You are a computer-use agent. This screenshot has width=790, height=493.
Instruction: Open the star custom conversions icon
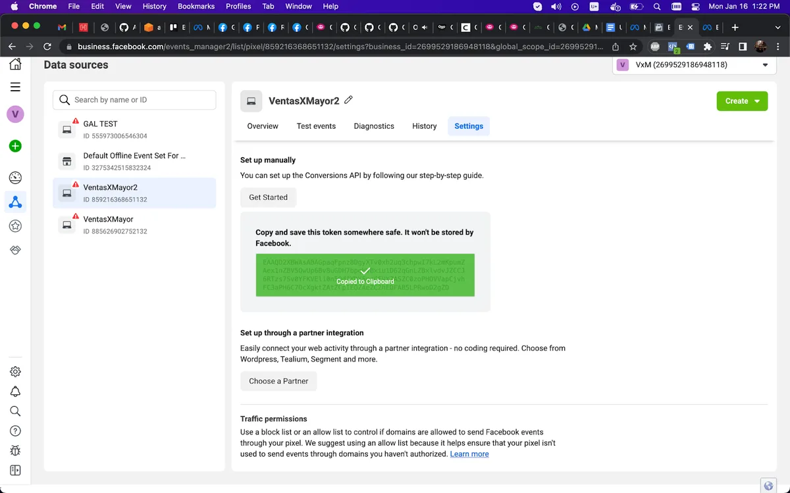click(x=15, y=226)
